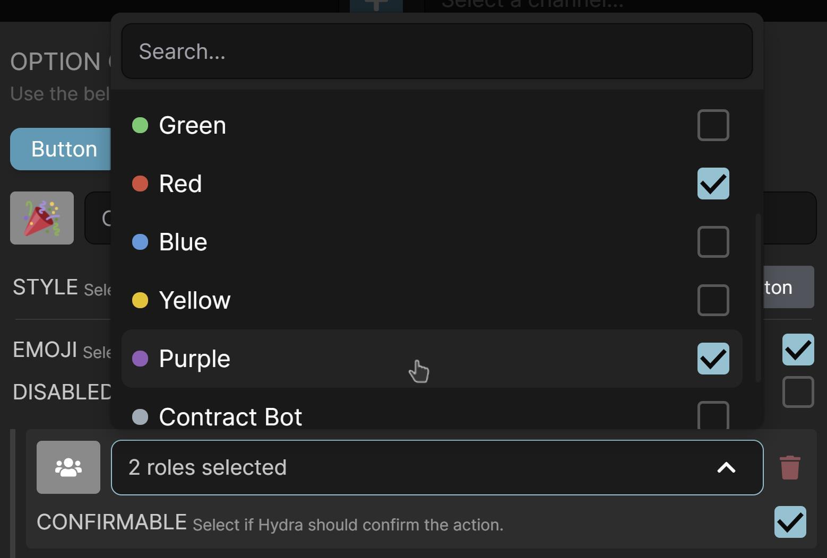Screen dimensions: 827x558
Task: Click the Contract Bot role dot
Action: pyautogui.click(x=140, y=417)
